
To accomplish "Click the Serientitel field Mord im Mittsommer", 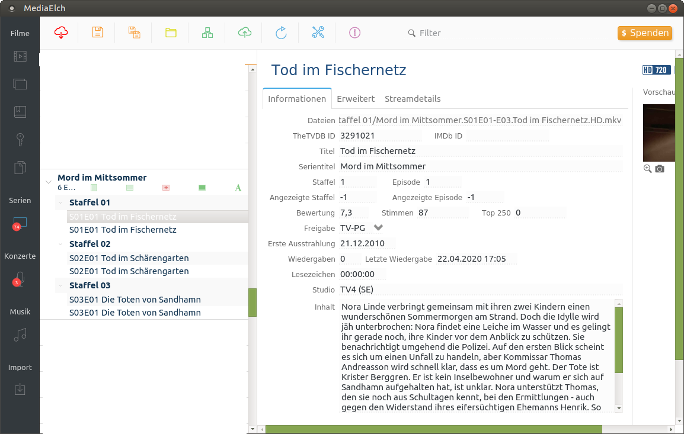I will tap(481, 166).
